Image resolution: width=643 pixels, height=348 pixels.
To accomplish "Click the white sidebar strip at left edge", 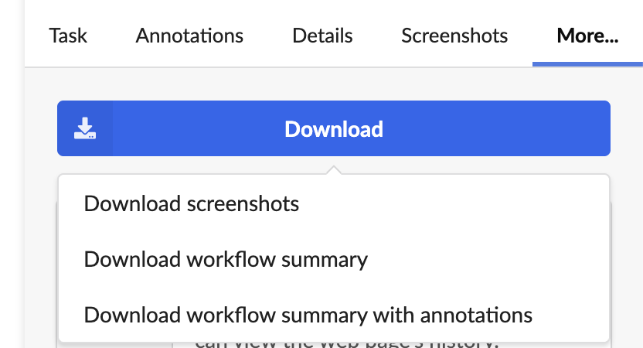I will (12, 174).
